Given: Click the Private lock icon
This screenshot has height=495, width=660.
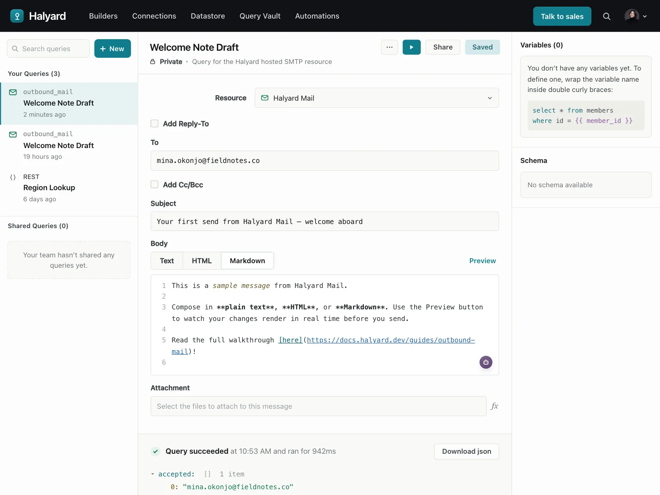Looking at the screenshot, I should point(153,61).
